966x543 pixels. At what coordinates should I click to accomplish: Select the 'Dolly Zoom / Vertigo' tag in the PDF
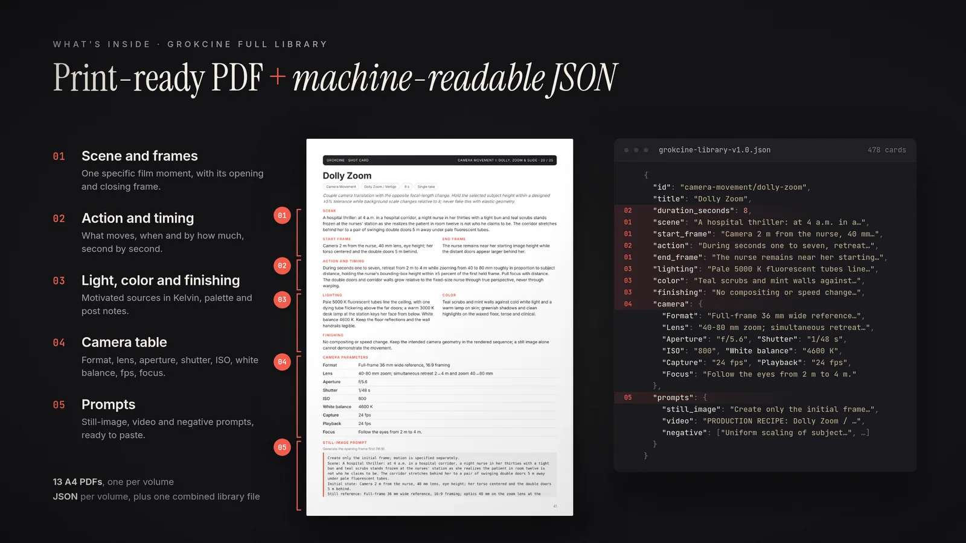380,186
